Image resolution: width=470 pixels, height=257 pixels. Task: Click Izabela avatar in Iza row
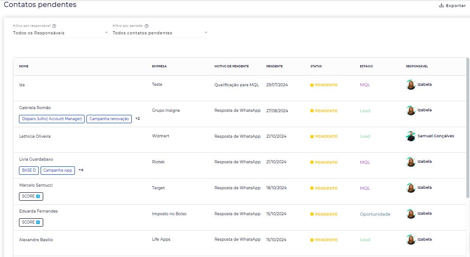410,84
